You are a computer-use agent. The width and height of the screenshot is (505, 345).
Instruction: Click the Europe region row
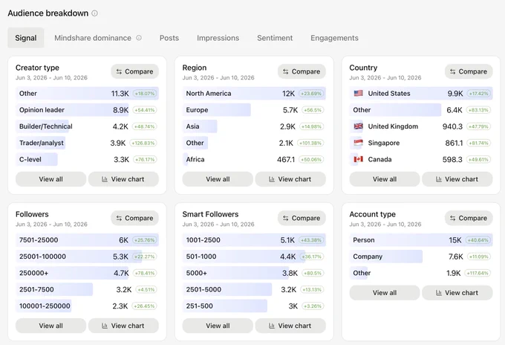254,109
